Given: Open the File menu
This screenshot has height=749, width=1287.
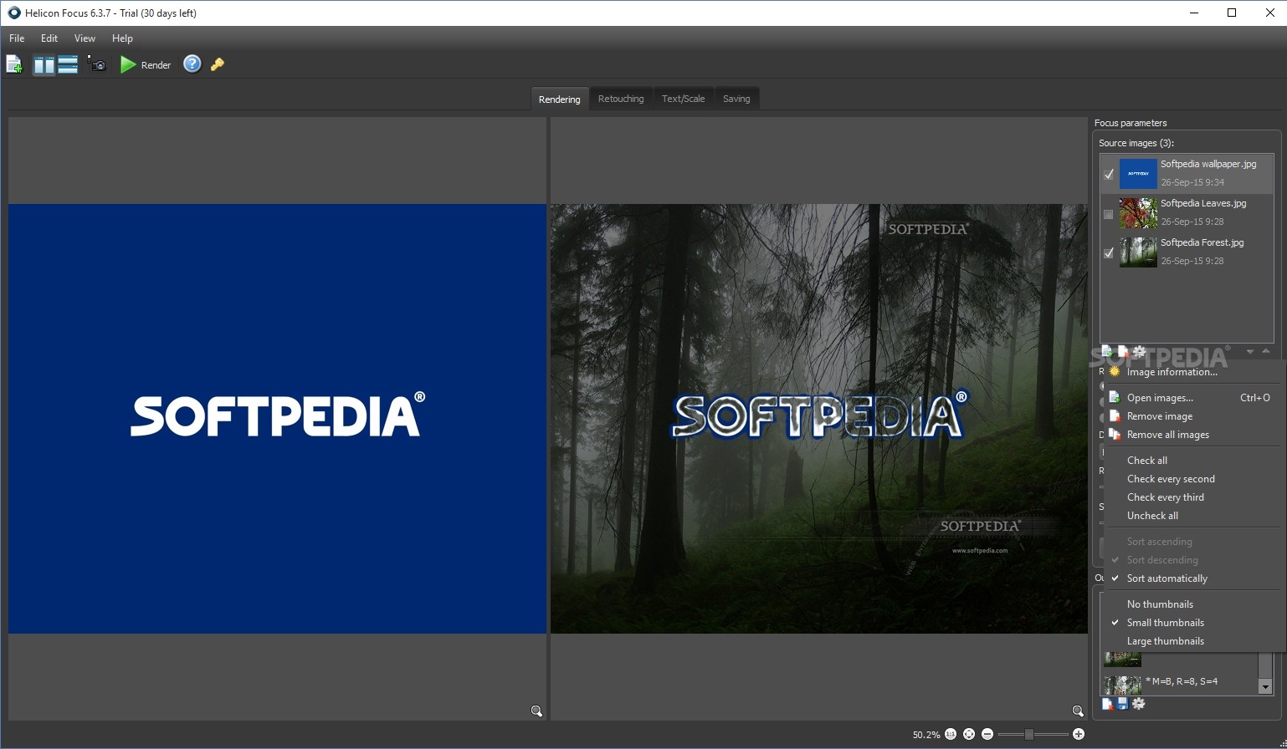Looking at the screenshot, I should click(17, 38).
